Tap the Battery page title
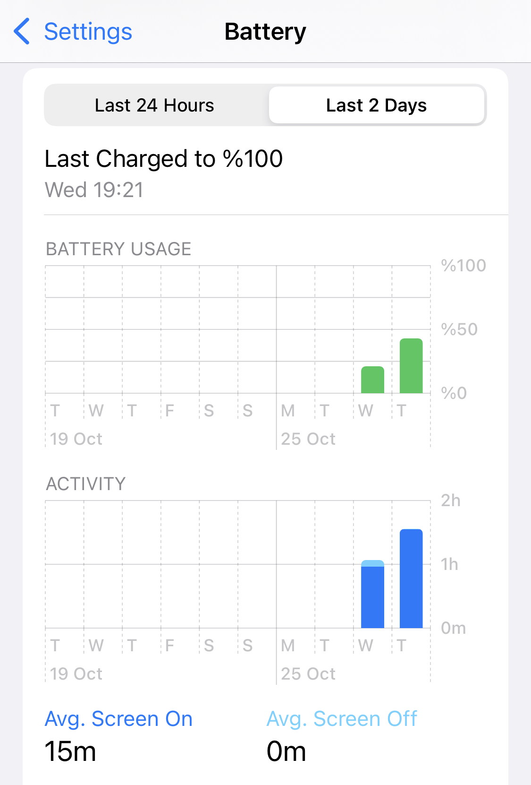 click(x=265, y=32)
